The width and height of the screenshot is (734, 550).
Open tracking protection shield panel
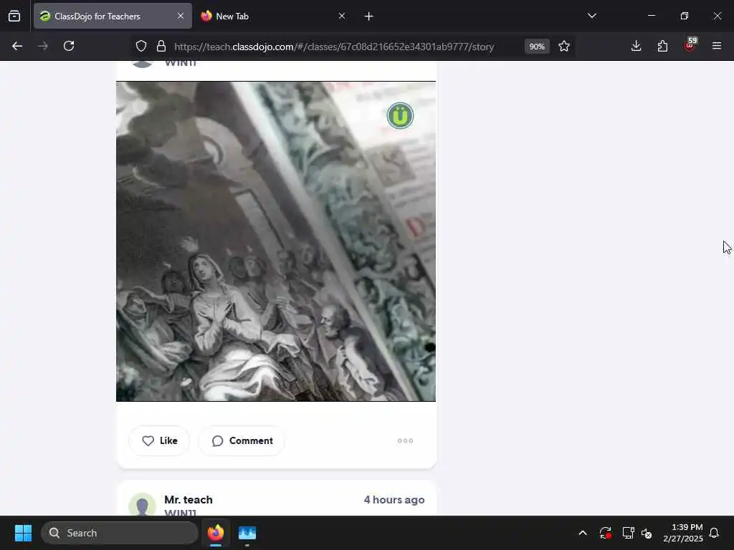pyautogui.click(x=141, y=47)
